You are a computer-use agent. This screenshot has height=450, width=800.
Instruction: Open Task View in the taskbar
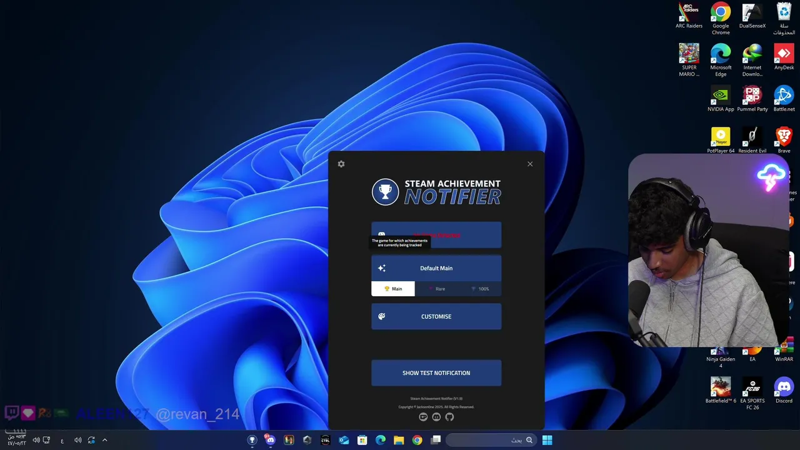click(436, 440)
